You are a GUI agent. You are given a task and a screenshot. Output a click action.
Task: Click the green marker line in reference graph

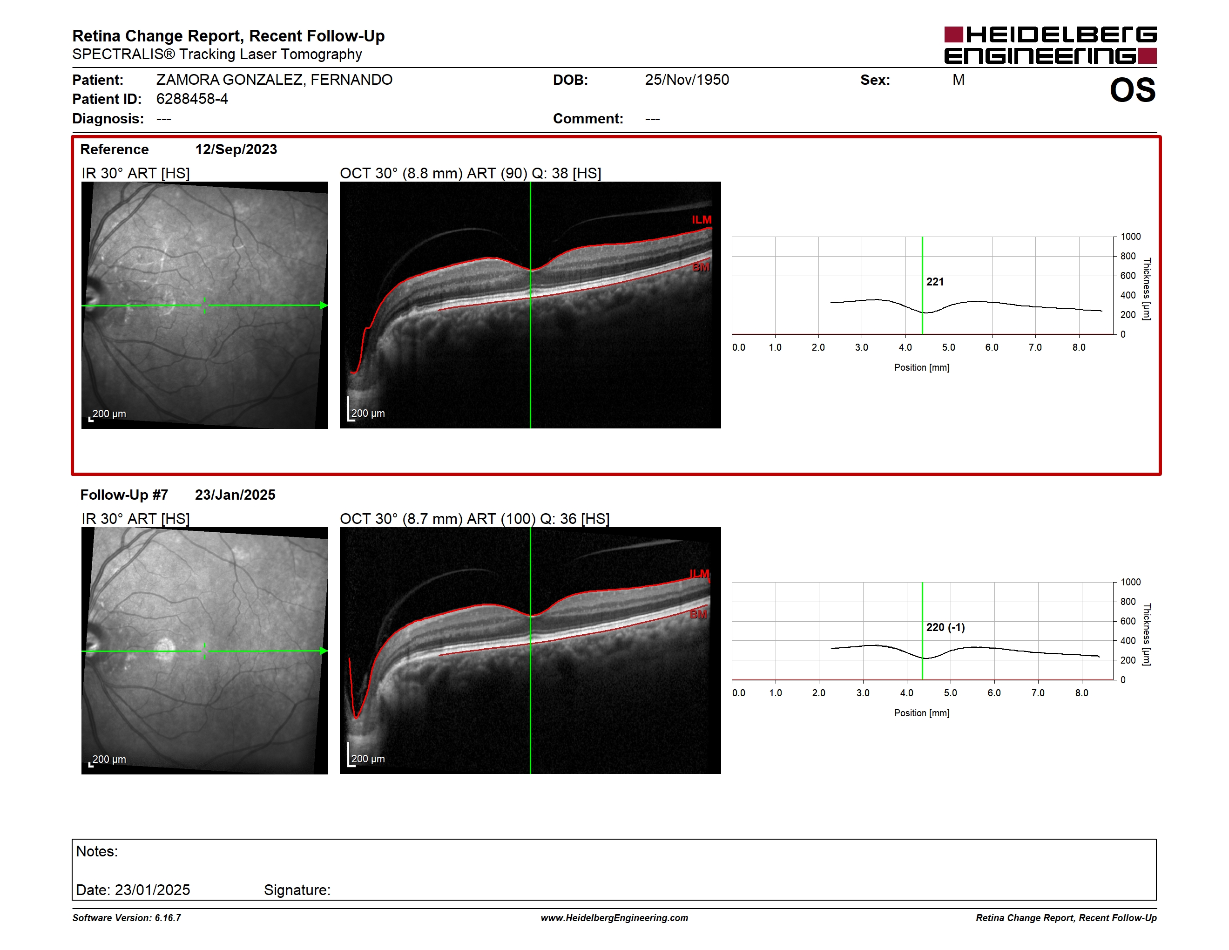point(922,285)
